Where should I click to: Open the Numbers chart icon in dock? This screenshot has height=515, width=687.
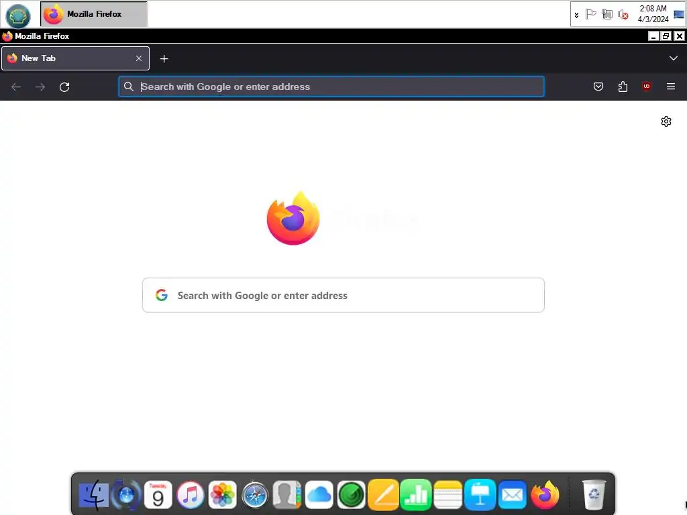[415, 495]
